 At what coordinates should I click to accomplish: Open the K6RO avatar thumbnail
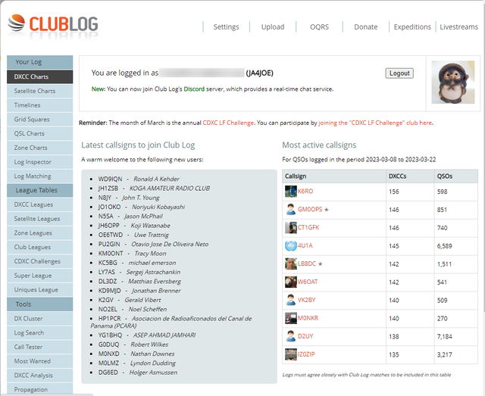pos(291,192)
